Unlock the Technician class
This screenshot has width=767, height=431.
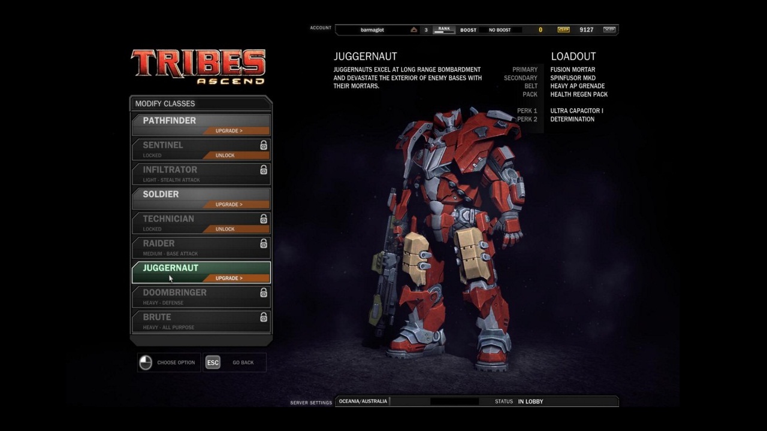pyautogui.click(x=235, y=229)
